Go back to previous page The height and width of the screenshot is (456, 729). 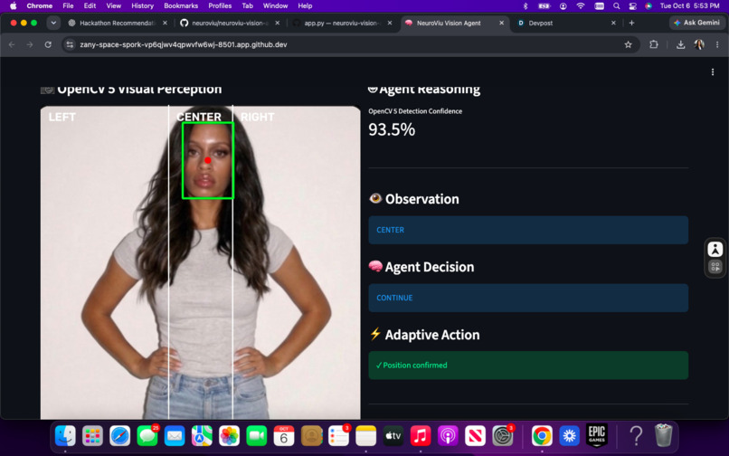click(12, 44)
